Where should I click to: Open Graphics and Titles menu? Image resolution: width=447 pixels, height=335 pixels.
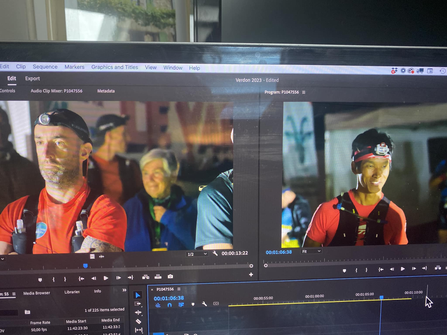(x=115, y=67)
